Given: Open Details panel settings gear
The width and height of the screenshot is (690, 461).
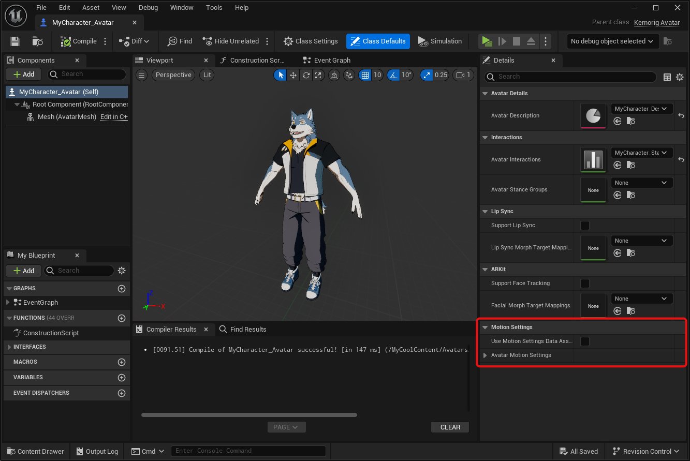Looking at the screenshot, I should tap(680, 77).
